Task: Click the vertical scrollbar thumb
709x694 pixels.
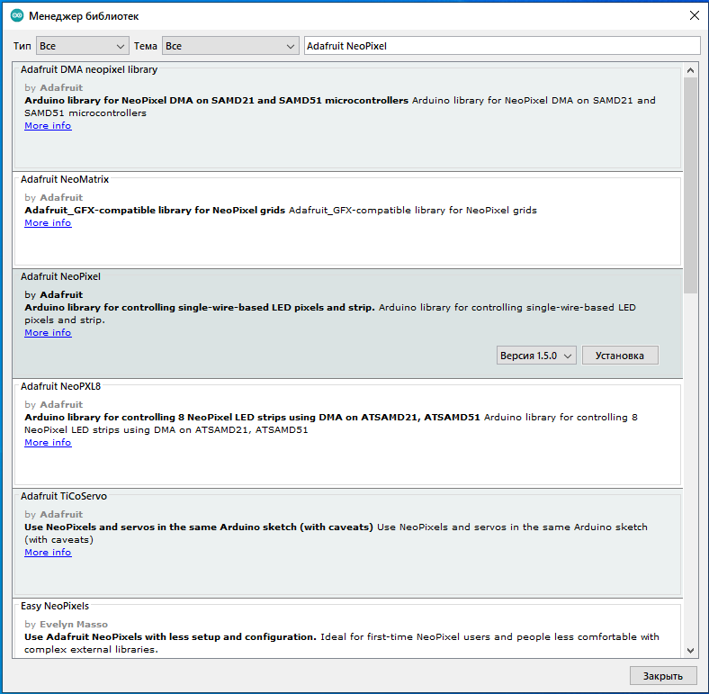Action: [690, 185]
